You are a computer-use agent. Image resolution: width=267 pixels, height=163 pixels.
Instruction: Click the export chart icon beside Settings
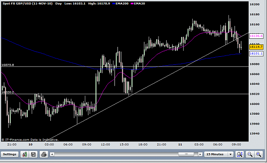pos(25,154)
